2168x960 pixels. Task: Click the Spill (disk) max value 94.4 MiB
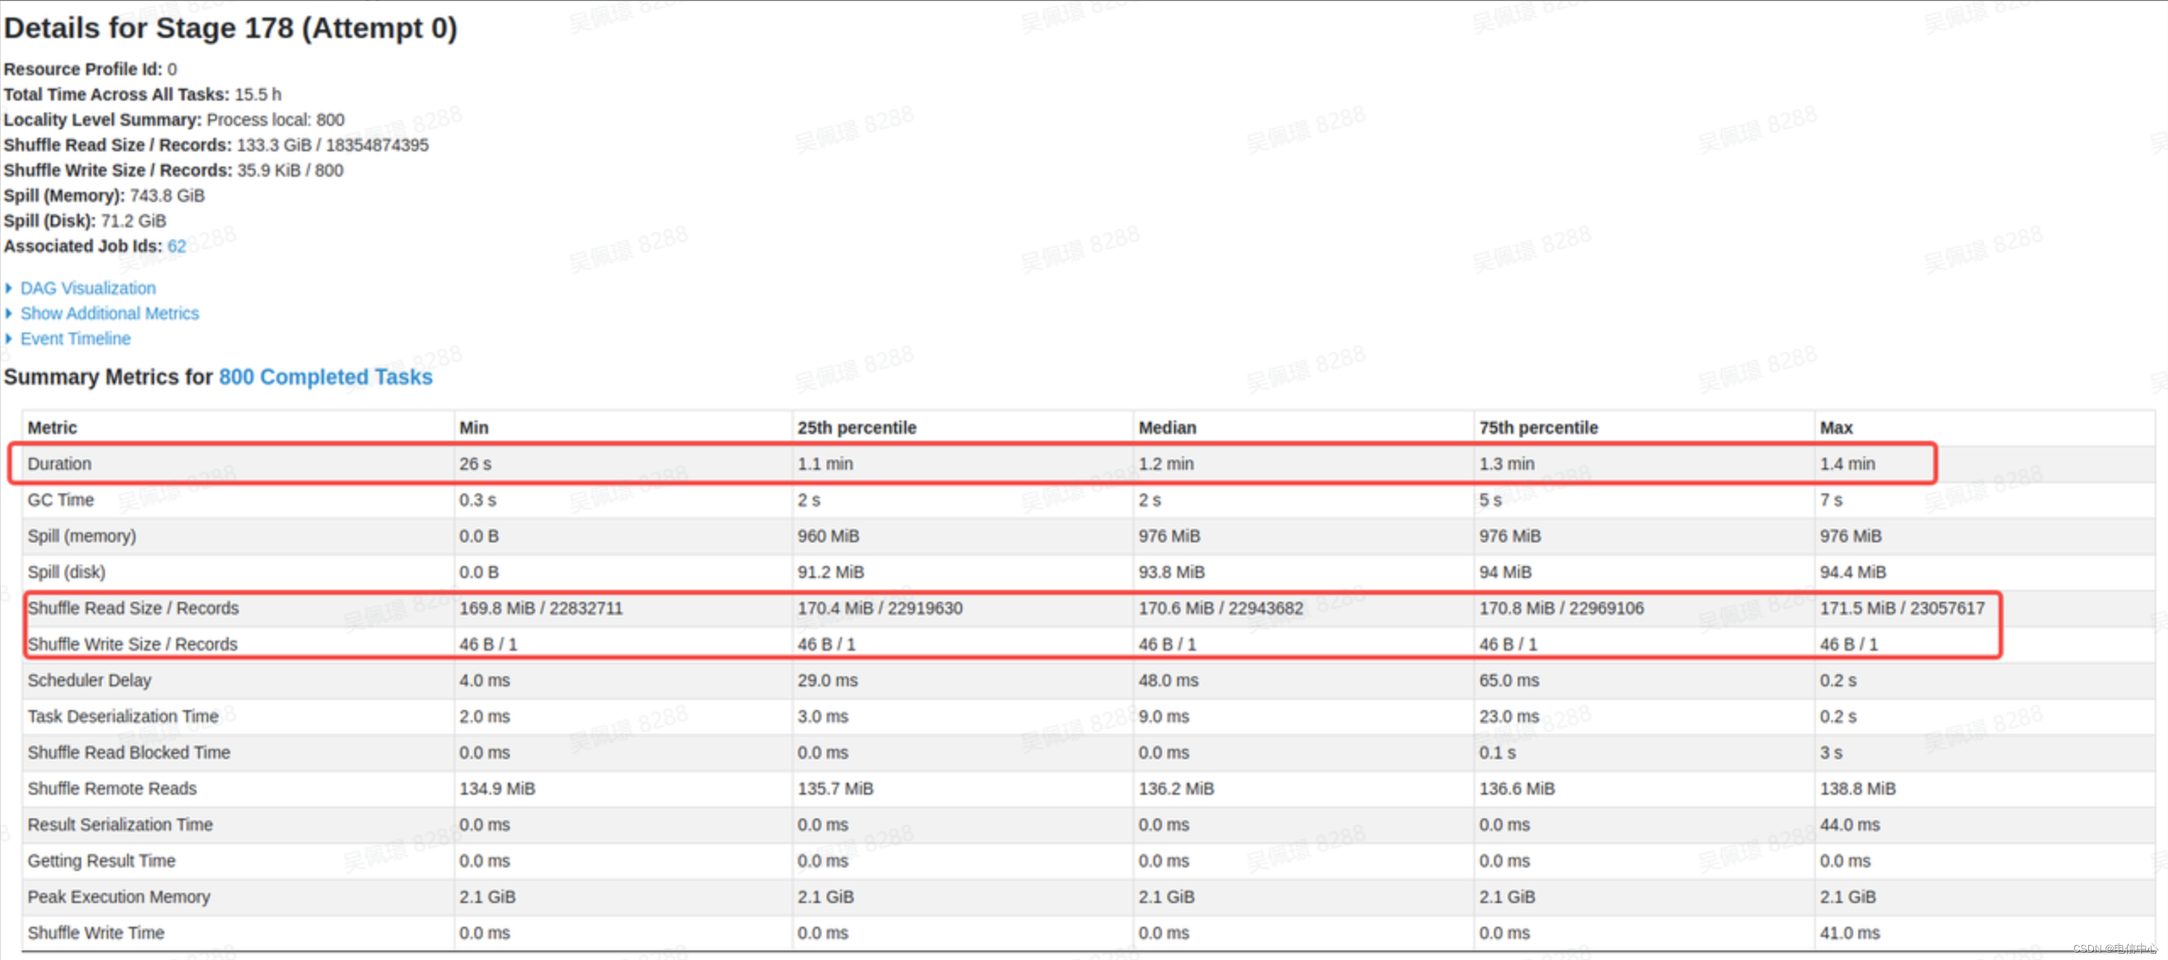pyautogui.click(x=1852, y=572)
